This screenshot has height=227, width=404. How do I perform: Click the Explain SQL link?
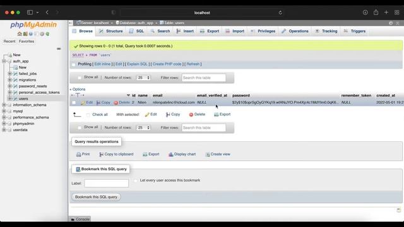click(137, 64)
